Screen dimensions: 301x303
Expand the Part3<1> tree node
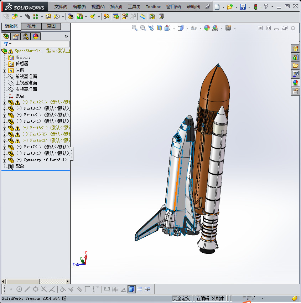[4, 109]
